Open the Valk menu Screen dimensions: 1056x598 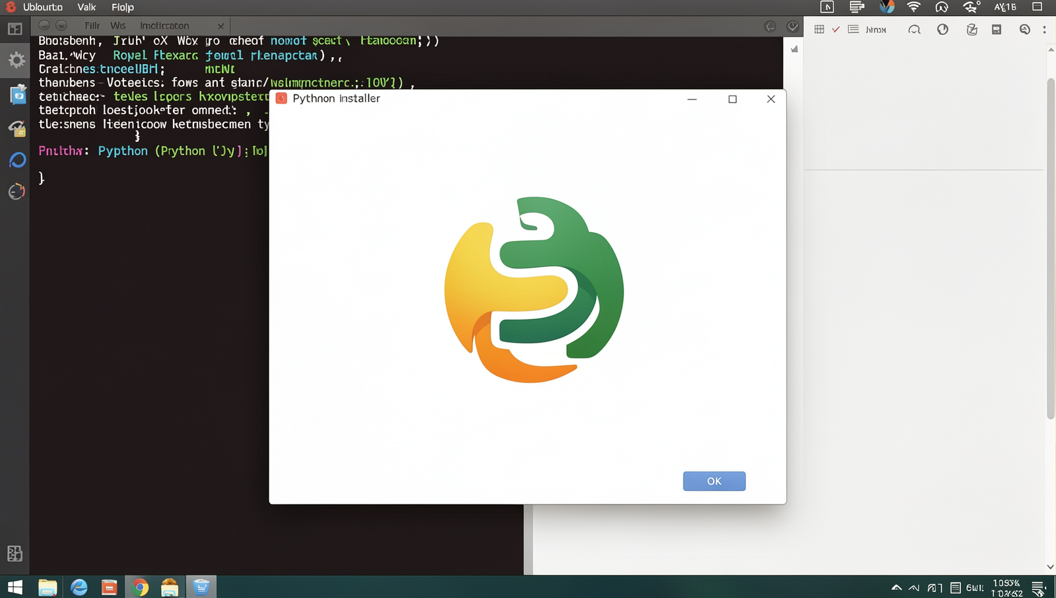point(86,7)
